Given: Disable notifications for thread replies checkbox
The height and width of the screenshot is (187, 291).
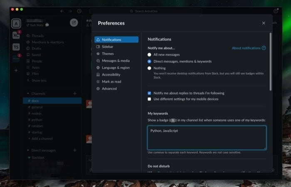Looking at the screenshot, I should (149, 93).
